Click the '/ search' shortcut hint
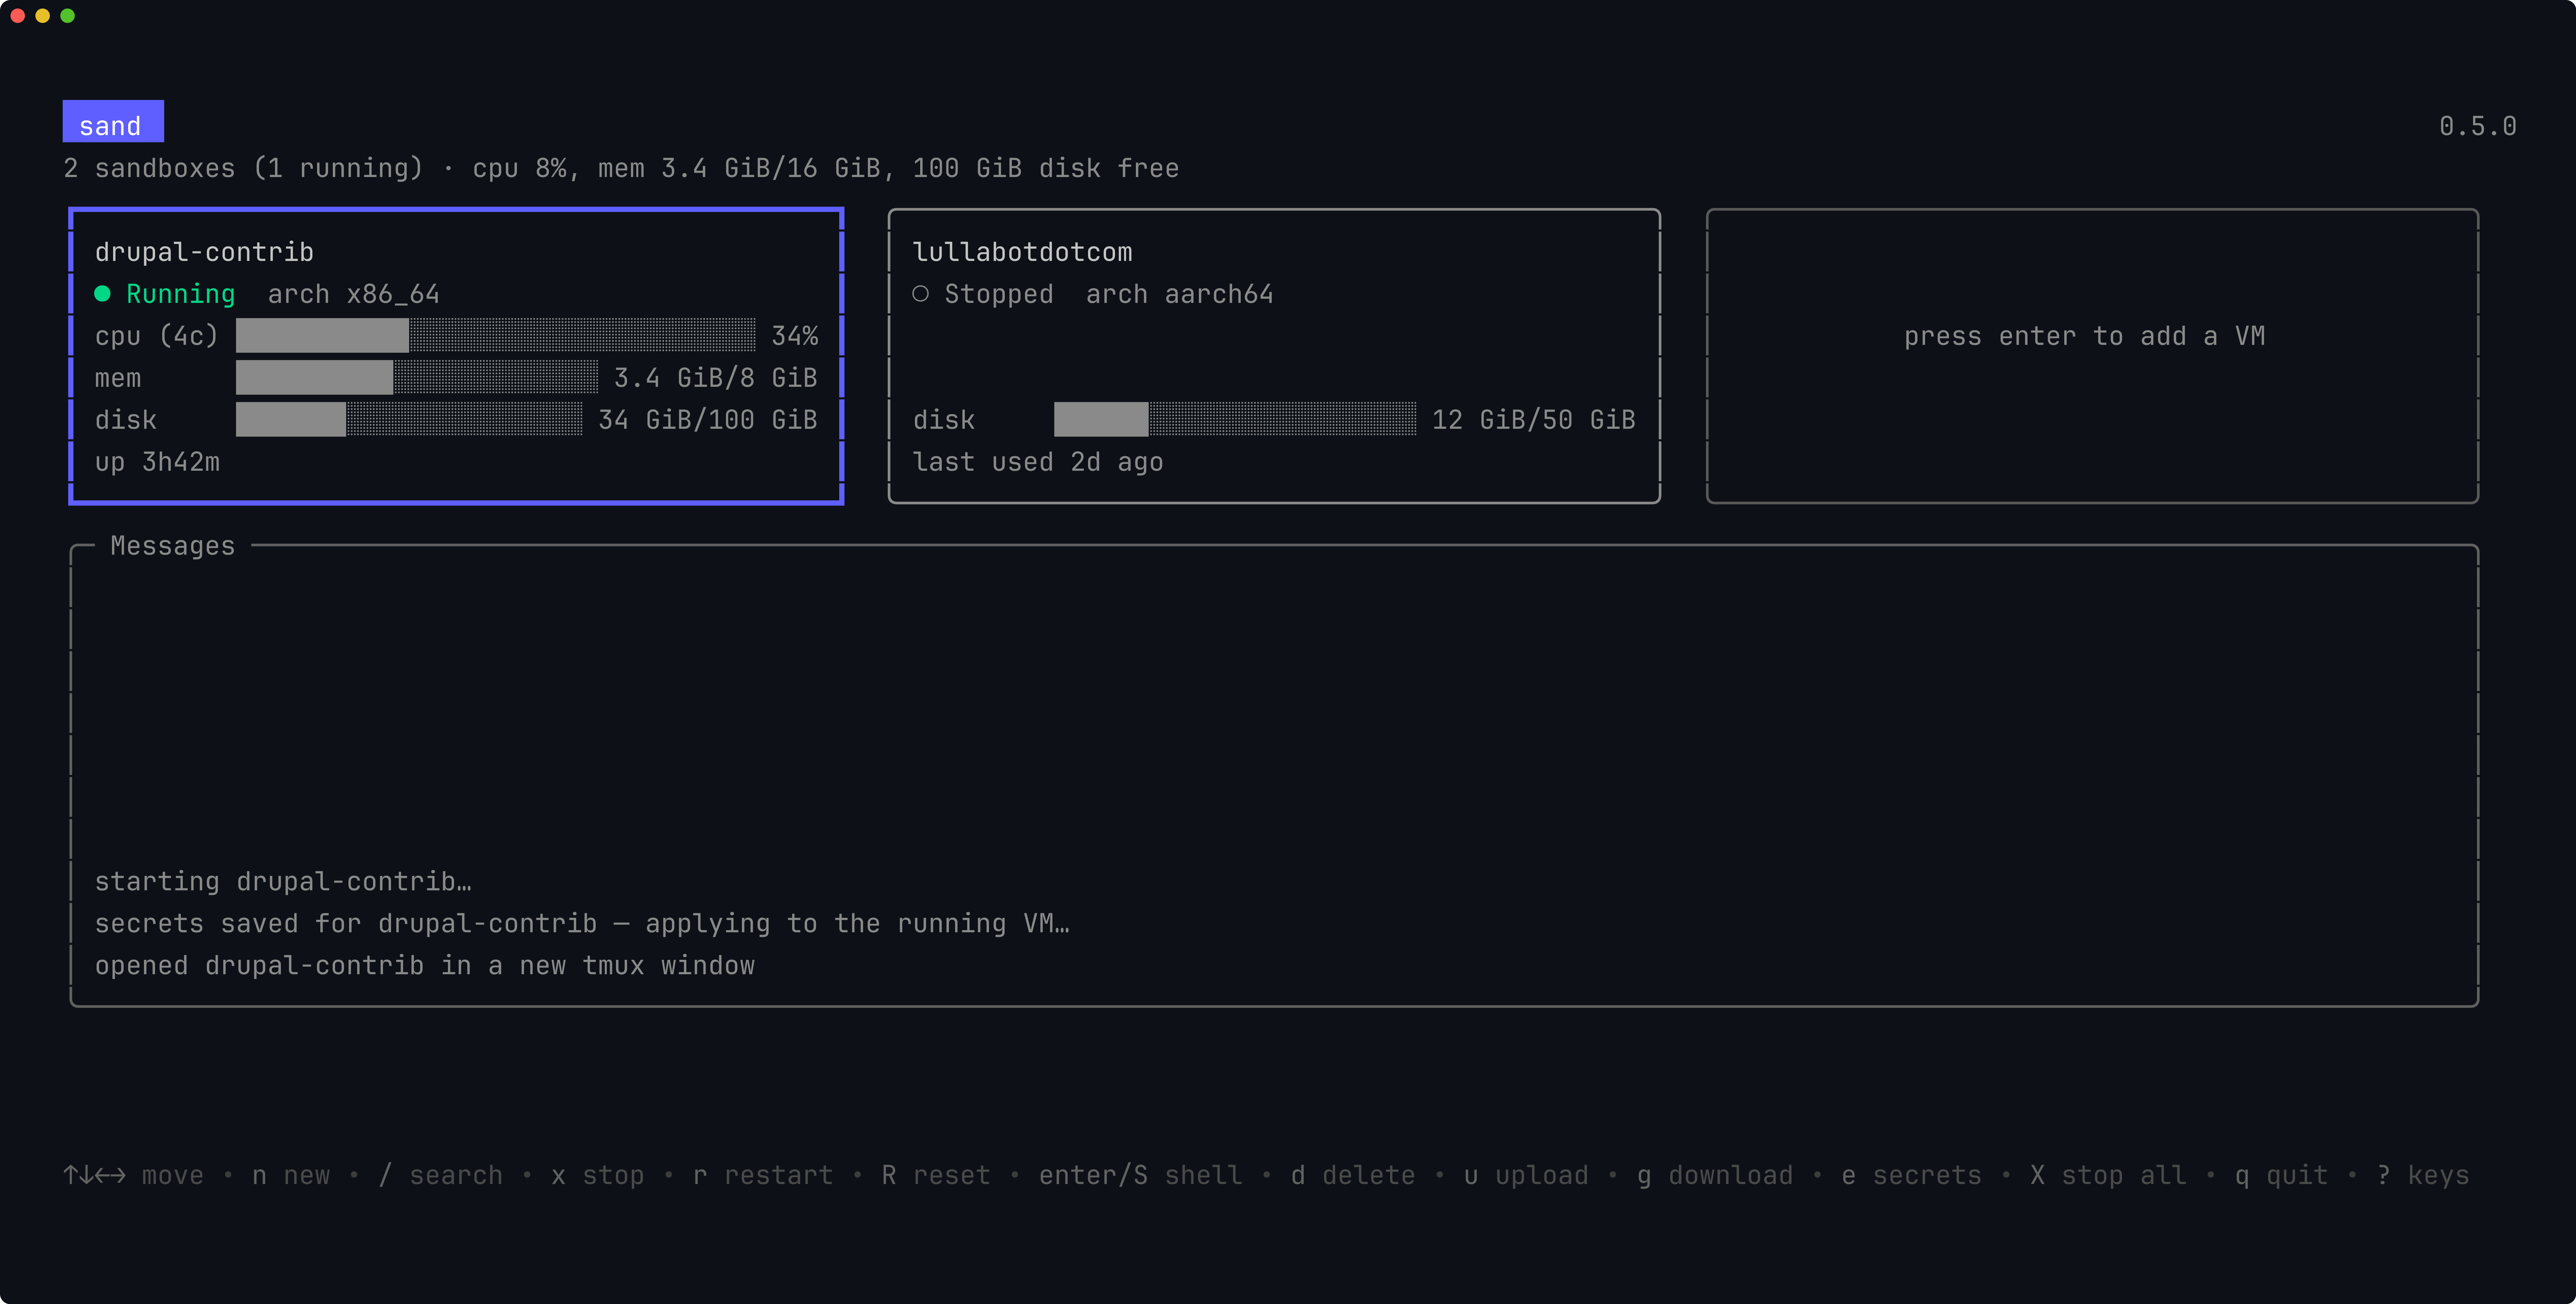 point(441,1175)
